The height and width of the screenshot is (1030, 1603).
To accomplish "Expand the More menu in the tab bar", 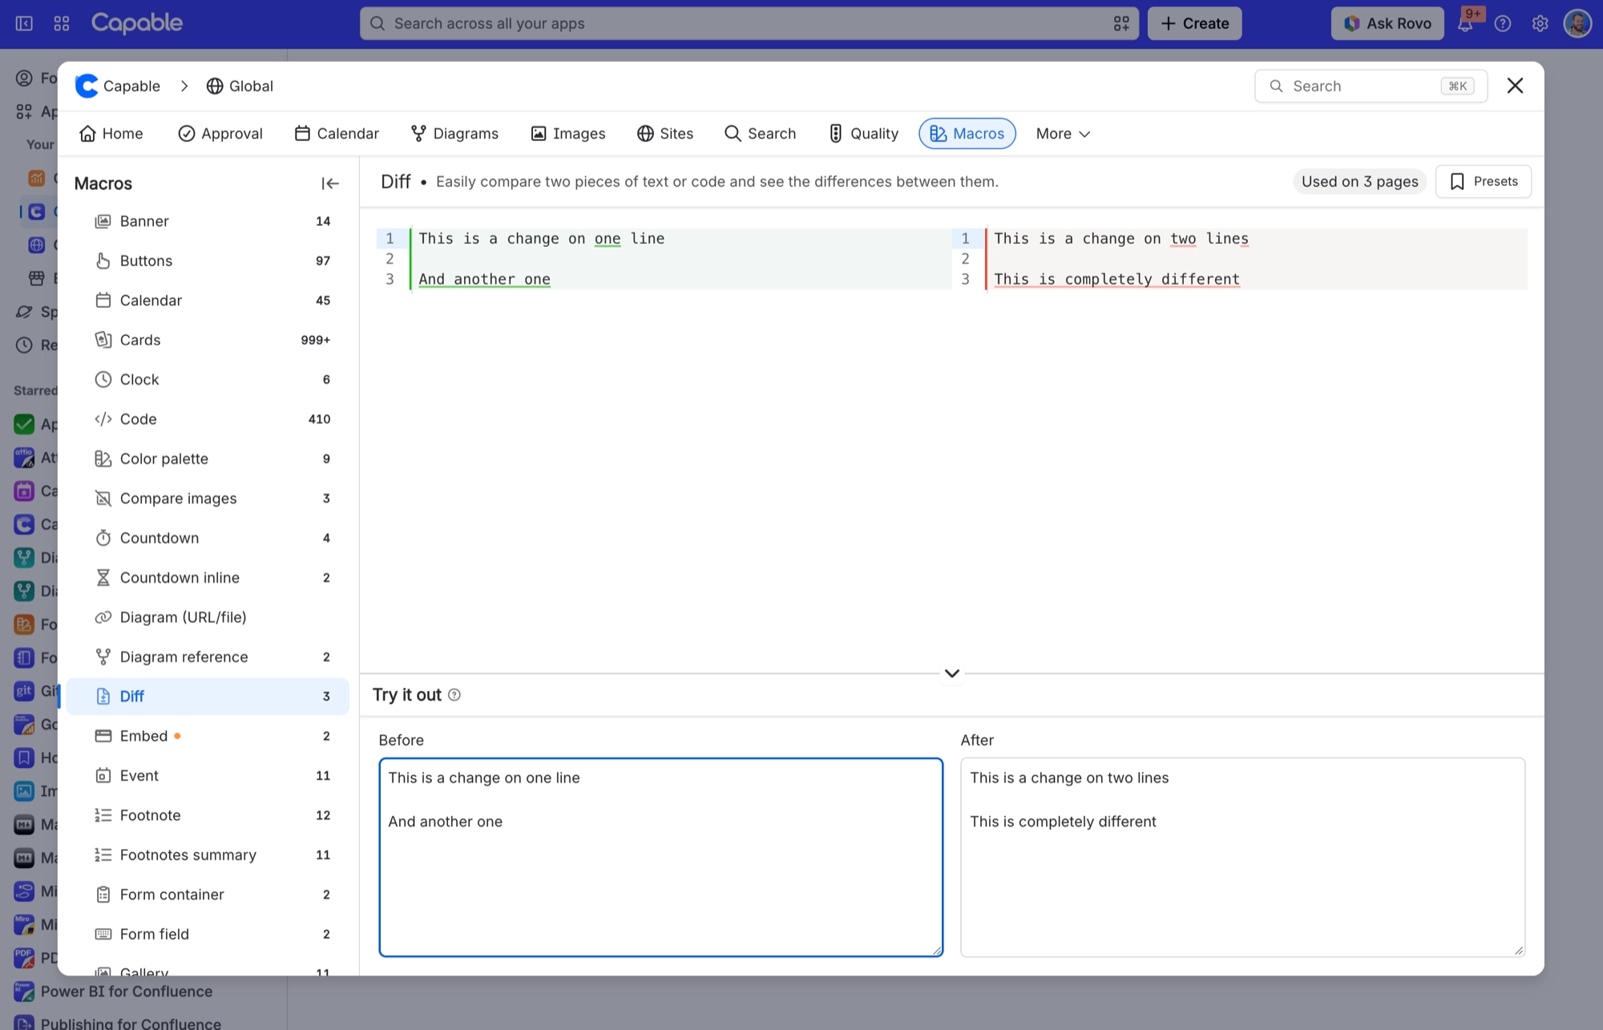I will pos(1062,134).
